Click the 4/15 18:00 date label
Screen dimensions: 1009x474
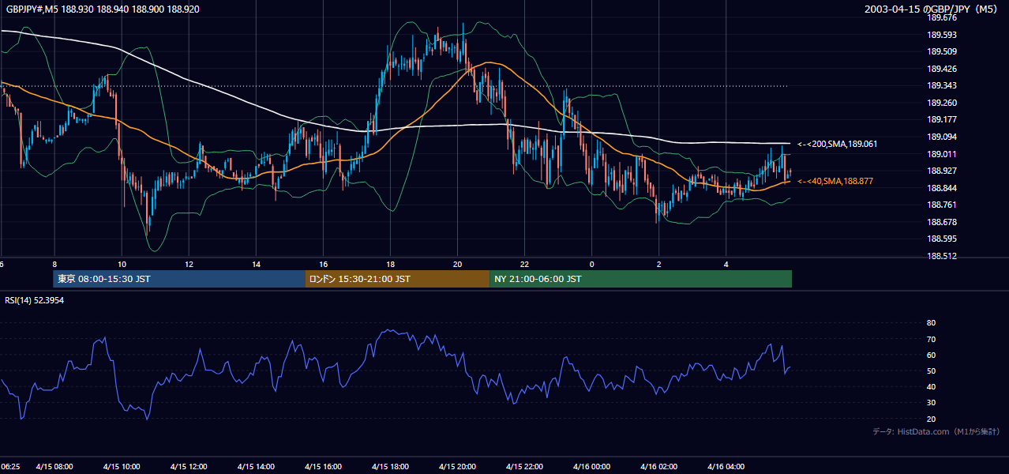[x=389, y=467]
